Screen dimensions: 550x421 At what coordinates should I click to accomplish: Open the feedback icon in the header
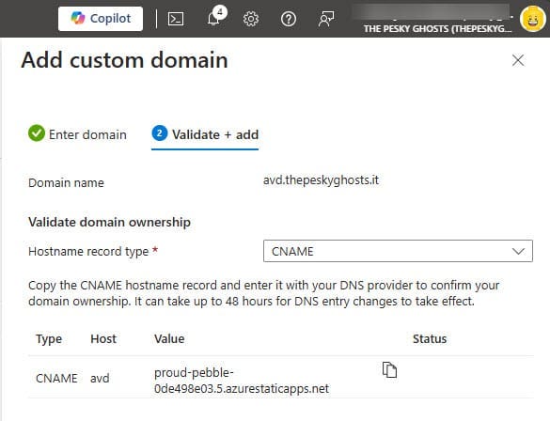point(326,19)
